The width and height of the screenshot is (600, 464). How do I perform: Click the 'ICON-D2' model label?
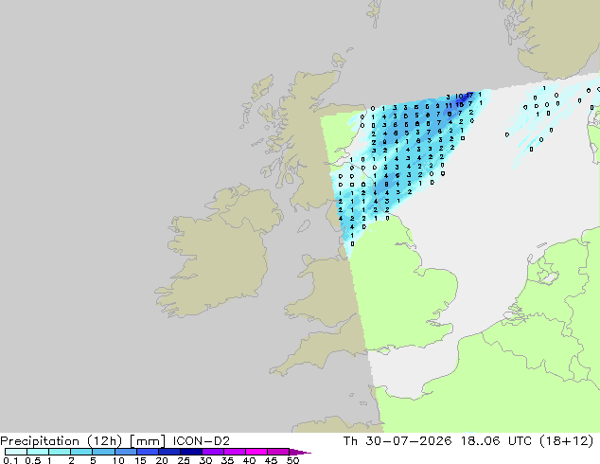pos(202,441)
